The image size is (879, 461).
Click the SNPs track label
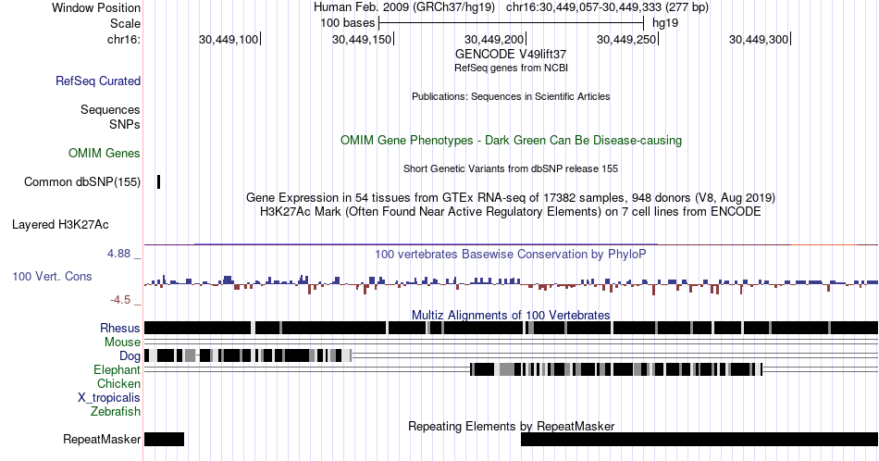(125, 124)
